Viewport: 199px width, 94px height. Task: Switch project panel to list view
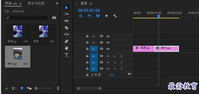(x=14, y=88)
